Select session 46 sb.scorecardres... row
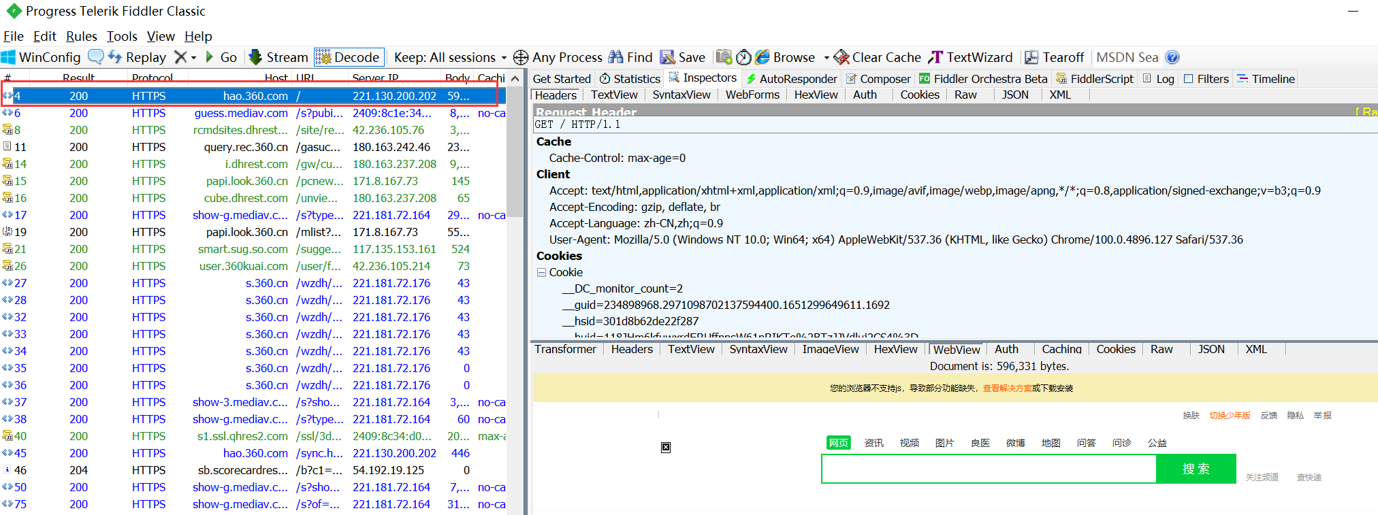 tap(253, 470)
